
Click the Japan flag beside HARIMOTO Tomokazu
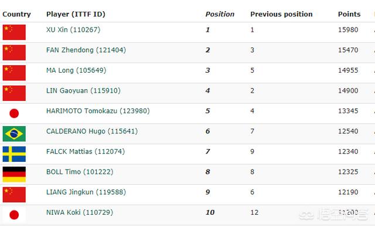(x=14, y=113)
